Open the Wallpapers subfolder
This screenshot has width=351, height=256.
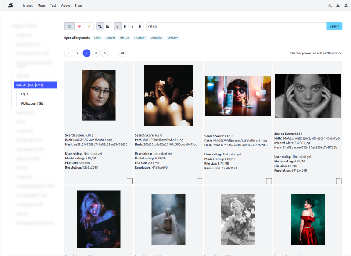click(x=32, y=103)
